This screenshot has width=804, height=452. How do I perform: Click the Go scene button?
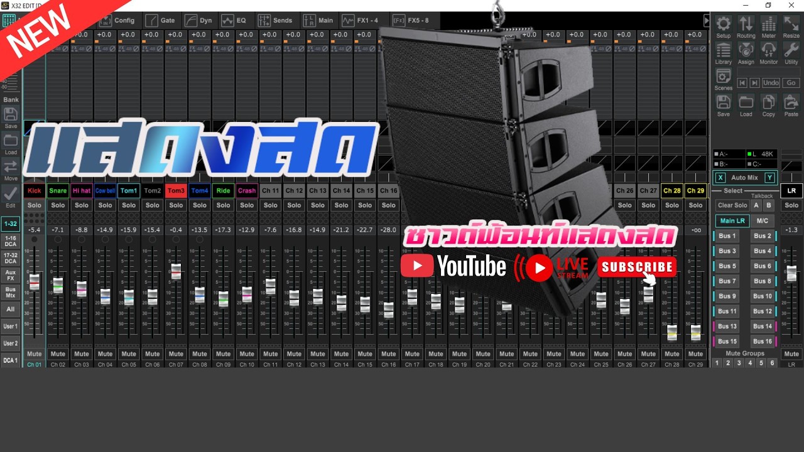tap(791, 83)
